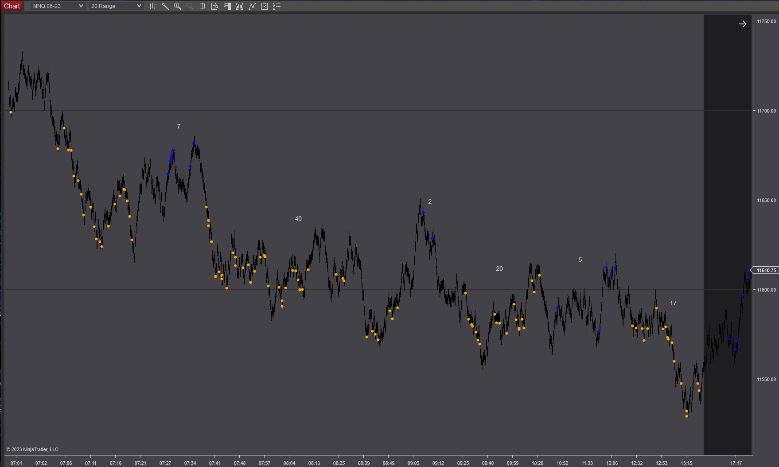Click the 07:27 time axis label
The height and width of the screenshot is (467, 779).
165,463
